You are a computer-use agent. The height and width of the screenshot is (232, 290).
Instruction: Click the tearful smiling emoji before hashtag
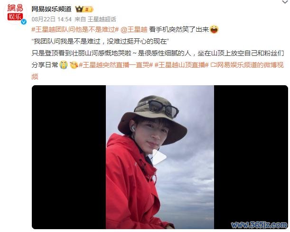tap(74, 65)
